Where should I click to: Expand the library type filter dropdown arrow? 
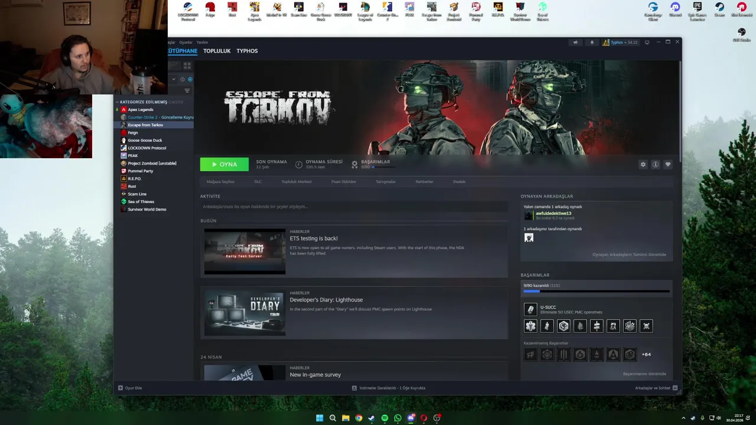click(174, 79)
